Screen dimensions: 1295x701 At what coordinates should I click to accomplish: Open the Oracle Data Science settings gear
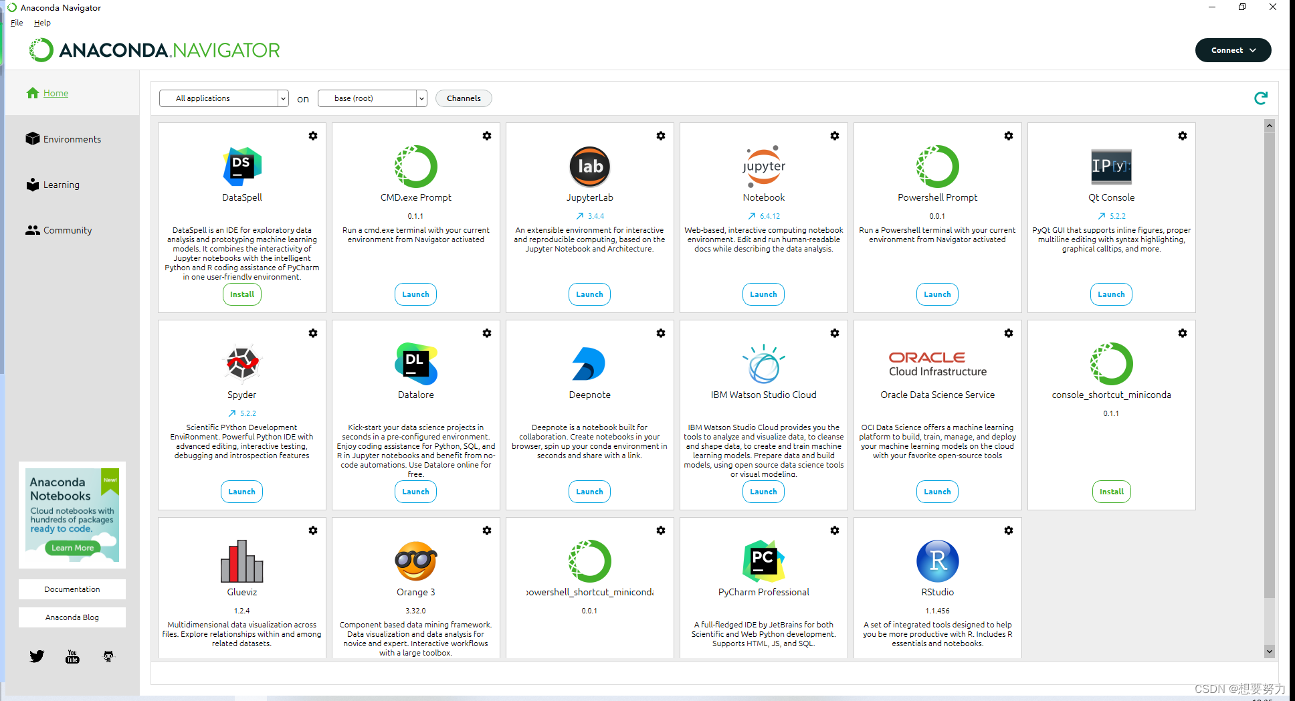[1009, 333]
